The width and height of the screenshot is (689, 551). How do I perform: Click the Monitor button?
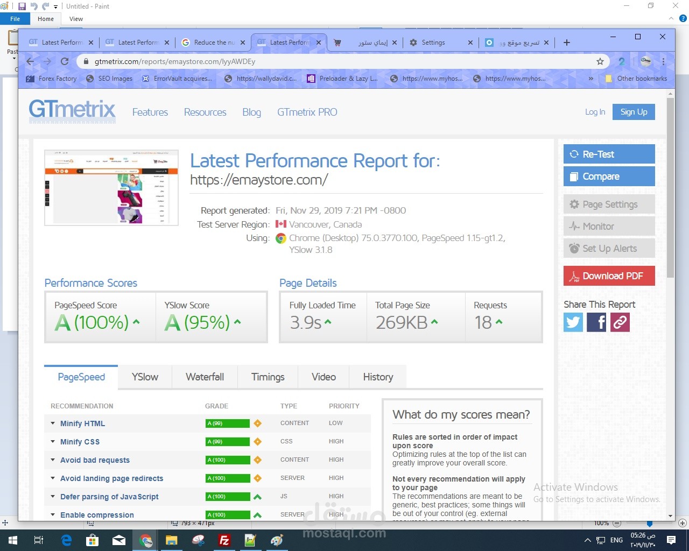tap(609, 227)
